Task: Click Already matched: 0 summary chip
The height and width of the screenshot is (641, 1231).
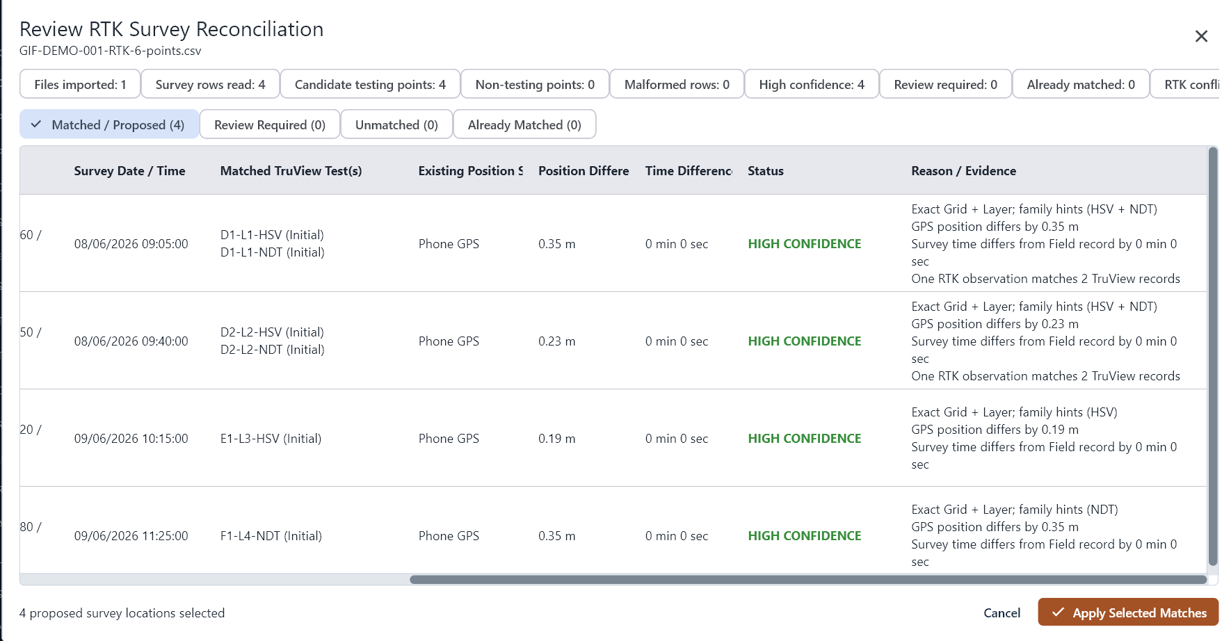Action: (1081, 84)
